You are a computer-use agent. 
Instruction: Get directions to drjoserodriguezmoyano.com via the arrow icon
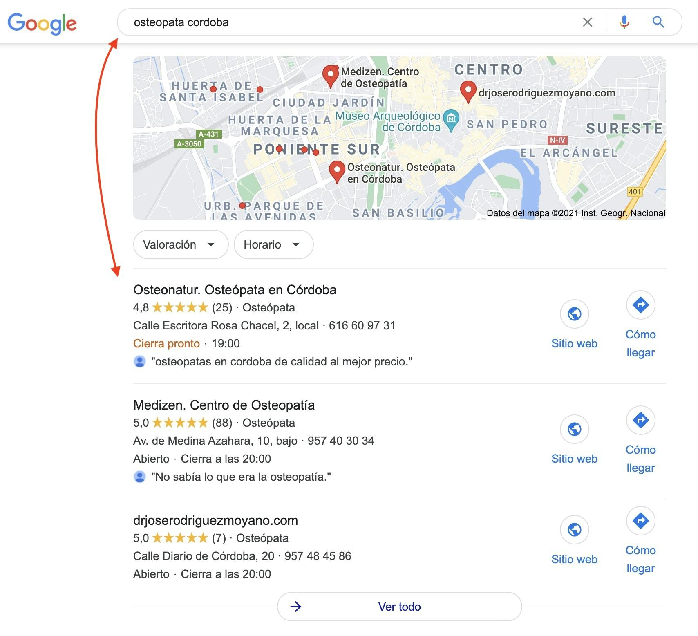click(x=640, y=521)
